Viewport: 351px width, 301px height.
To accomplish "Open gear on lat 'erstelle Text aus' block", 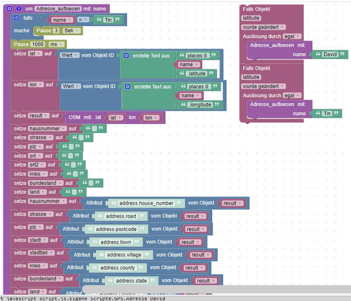I will tap(126, 55).
